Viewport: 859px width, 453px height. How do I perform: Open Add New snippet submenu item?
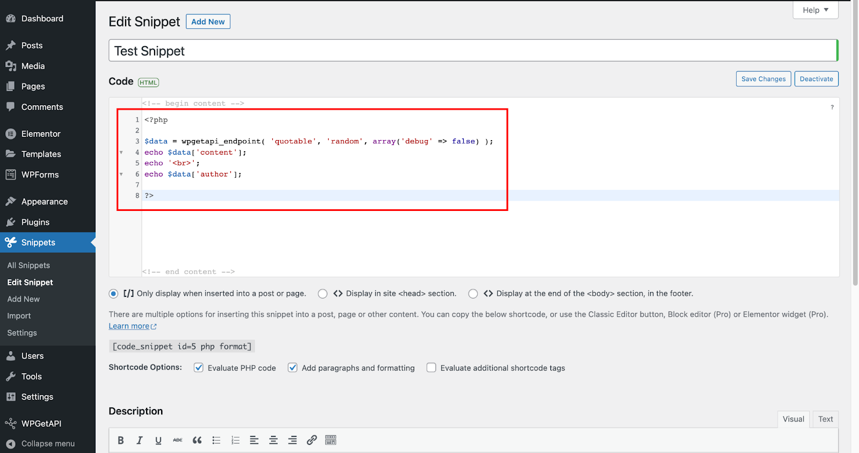point(24,299)
